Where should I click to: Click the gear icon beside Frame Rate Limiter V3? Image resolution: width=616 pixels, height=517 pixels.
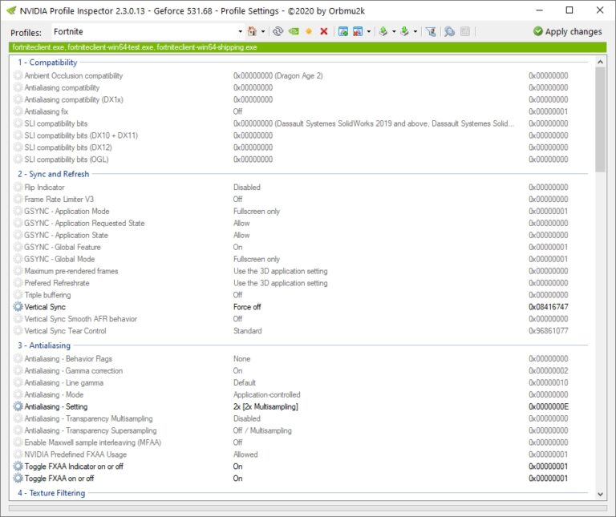pyautogui.click(x=18, y=199)
